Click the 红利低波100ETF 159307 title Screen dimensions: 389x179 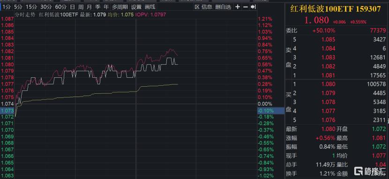pyautogui.click(x=336, y=9)
